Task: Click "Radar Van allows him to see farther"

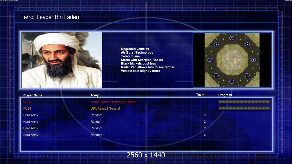Action: (x=148, y=67)
